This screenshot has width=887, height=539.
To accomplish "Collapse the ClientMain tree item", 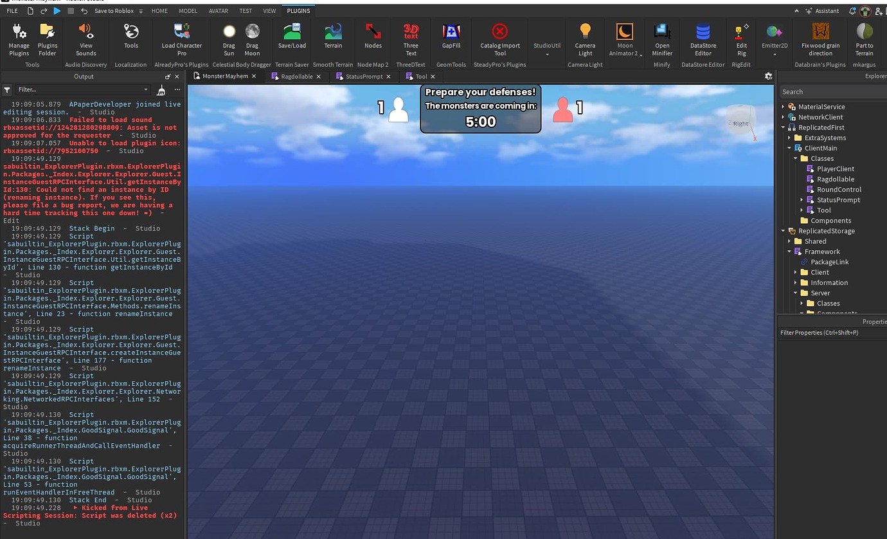I will (789, 148).
